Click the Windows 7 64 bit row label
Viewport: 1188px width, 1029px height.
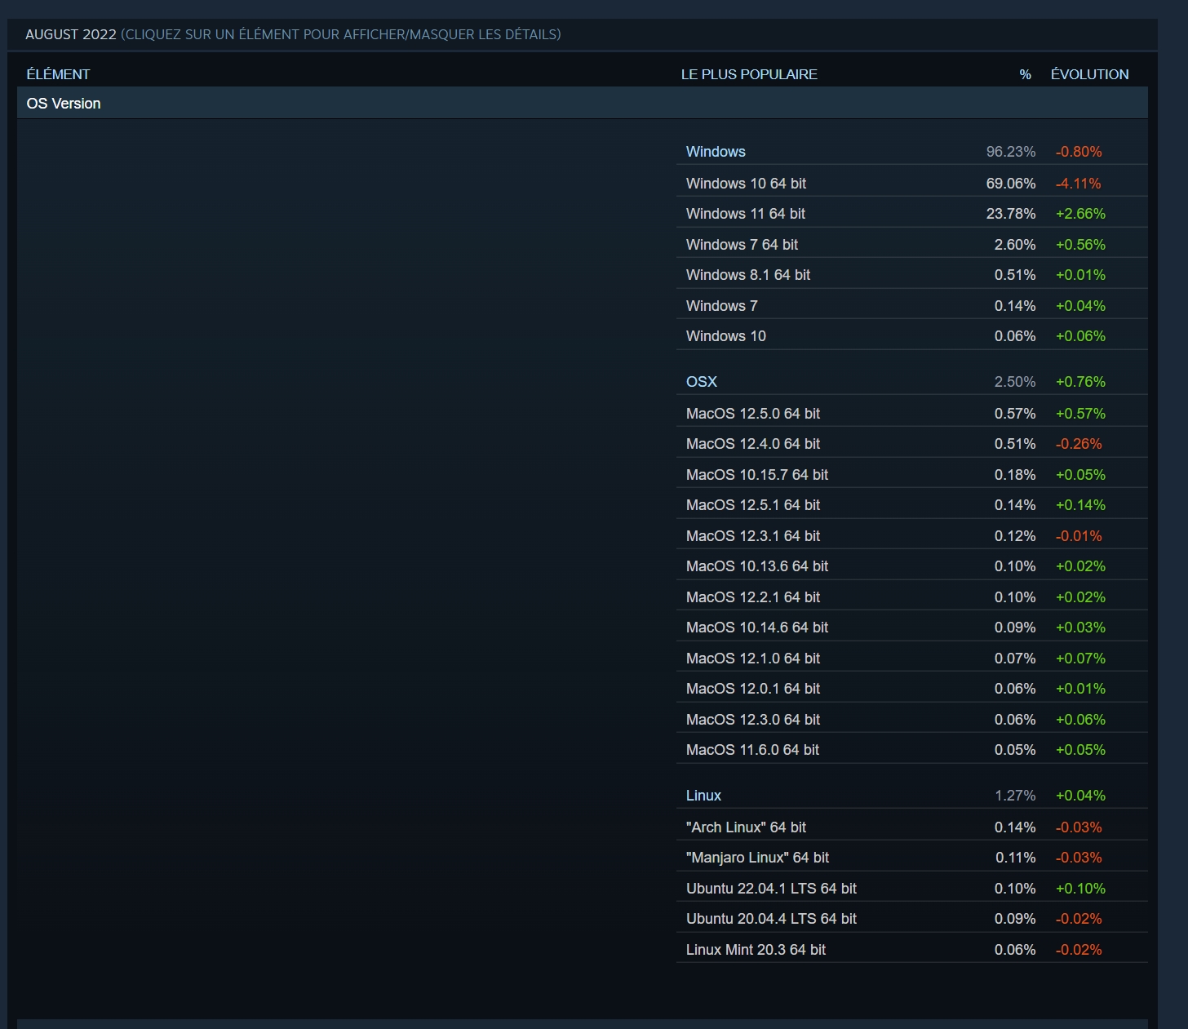tap(742, 245)
